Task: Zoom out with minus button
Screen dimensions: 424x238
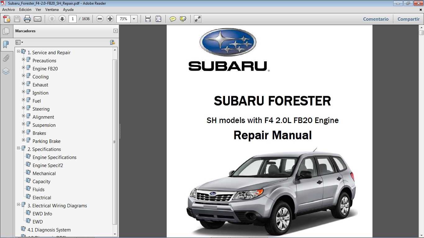Action: [100, 19]
